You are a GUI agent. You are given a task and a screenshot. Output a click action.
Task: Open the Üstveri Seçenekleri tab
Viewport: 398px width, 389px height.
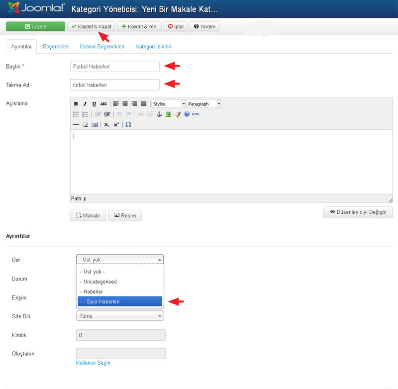(x=102, y=47)
